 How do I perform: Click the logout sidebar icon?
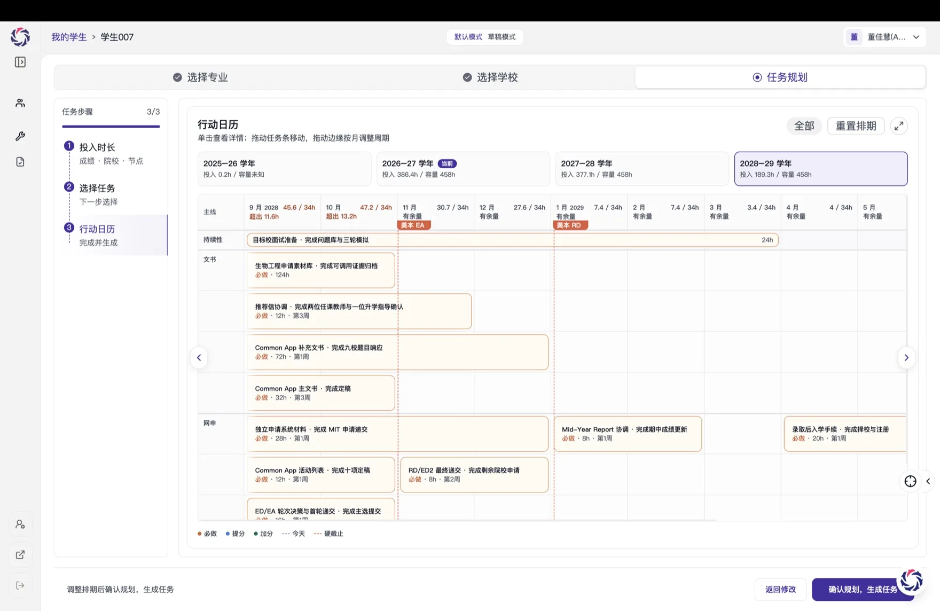[x=20, y=585]
